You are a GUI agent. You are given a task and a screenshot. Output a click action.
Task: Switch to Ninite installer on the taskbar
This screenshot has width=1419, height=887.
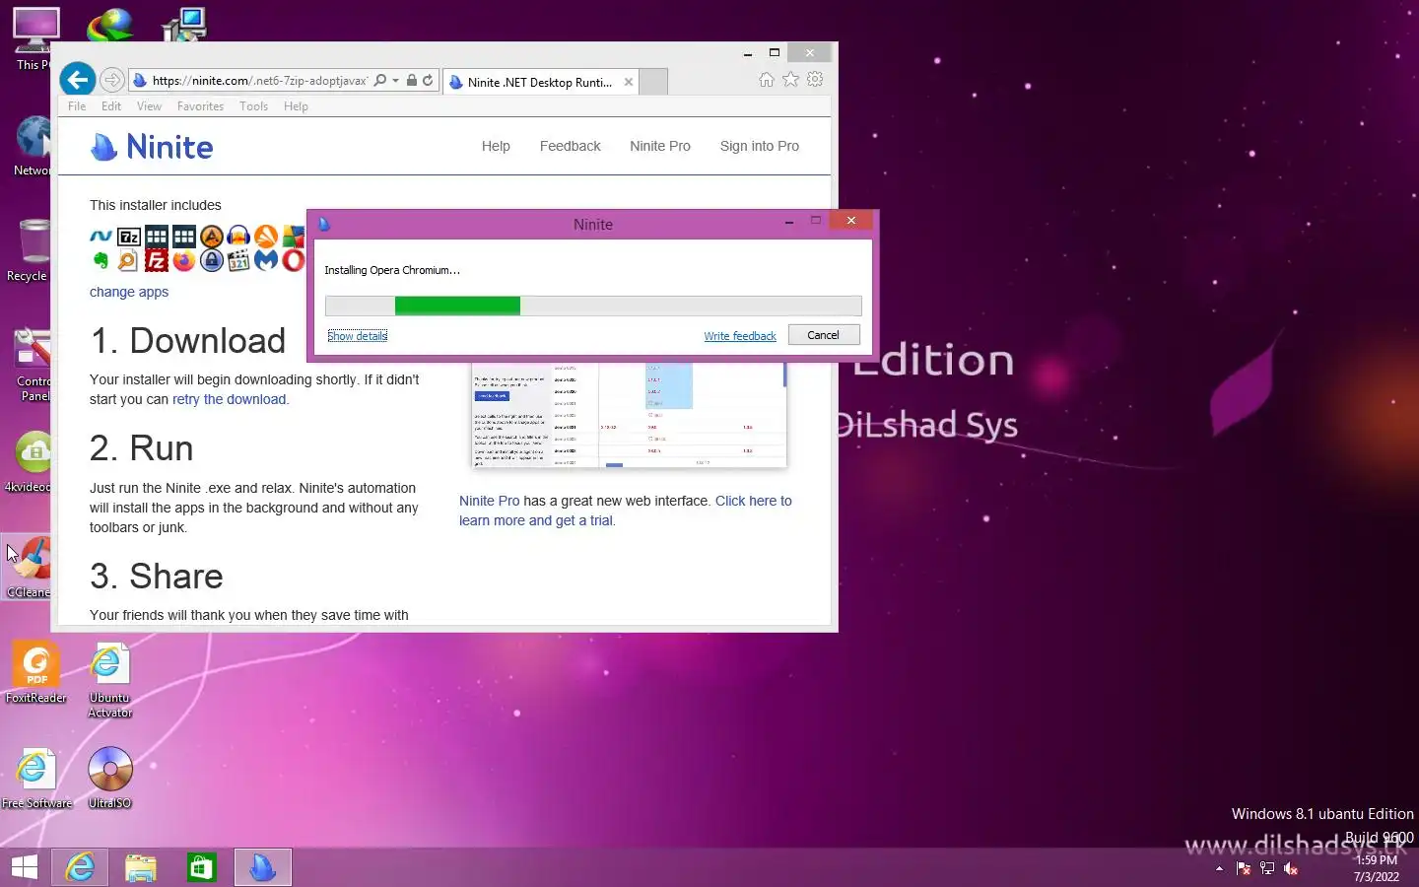pyautogui.click(x=262, y=867)
